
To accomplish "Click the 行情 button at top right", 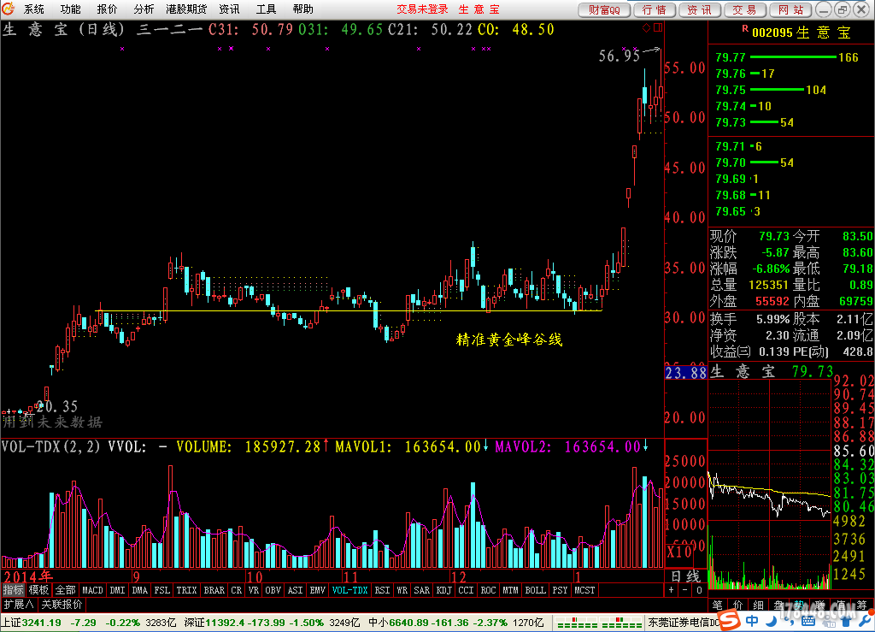I will pos(655,9).
